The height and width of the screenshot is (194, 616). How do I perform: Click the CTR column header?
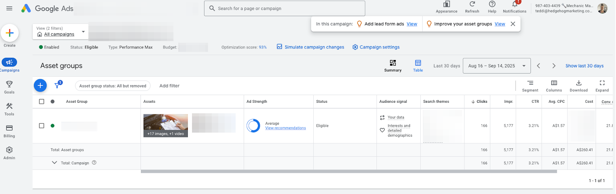click(x=535, y=102)
